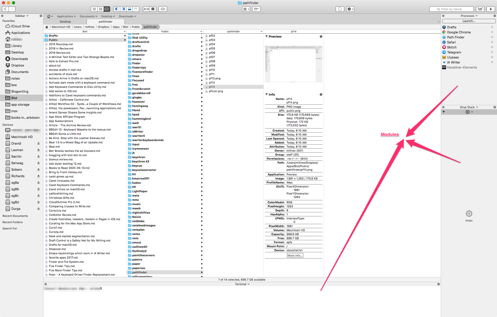The height and width of the screenshot is (317, 497).
Task: Open the Sidebar module gear settings
Action: (x=2, y=16)
